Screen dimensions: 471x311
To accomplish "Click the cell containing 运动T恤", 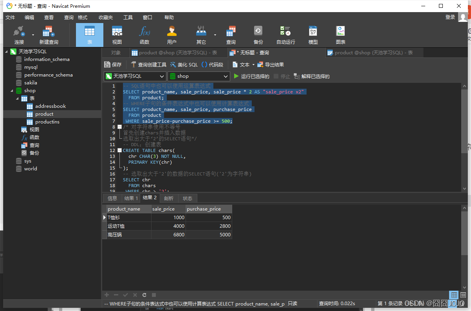I will pyautogui.click(x=129, y=226).
